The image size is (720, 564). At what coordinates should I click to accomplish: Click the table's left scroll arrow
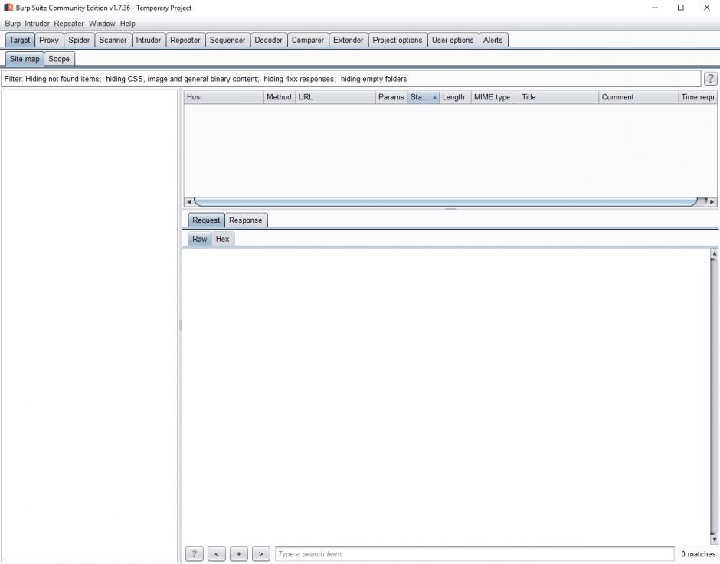(x=188, y=202)
